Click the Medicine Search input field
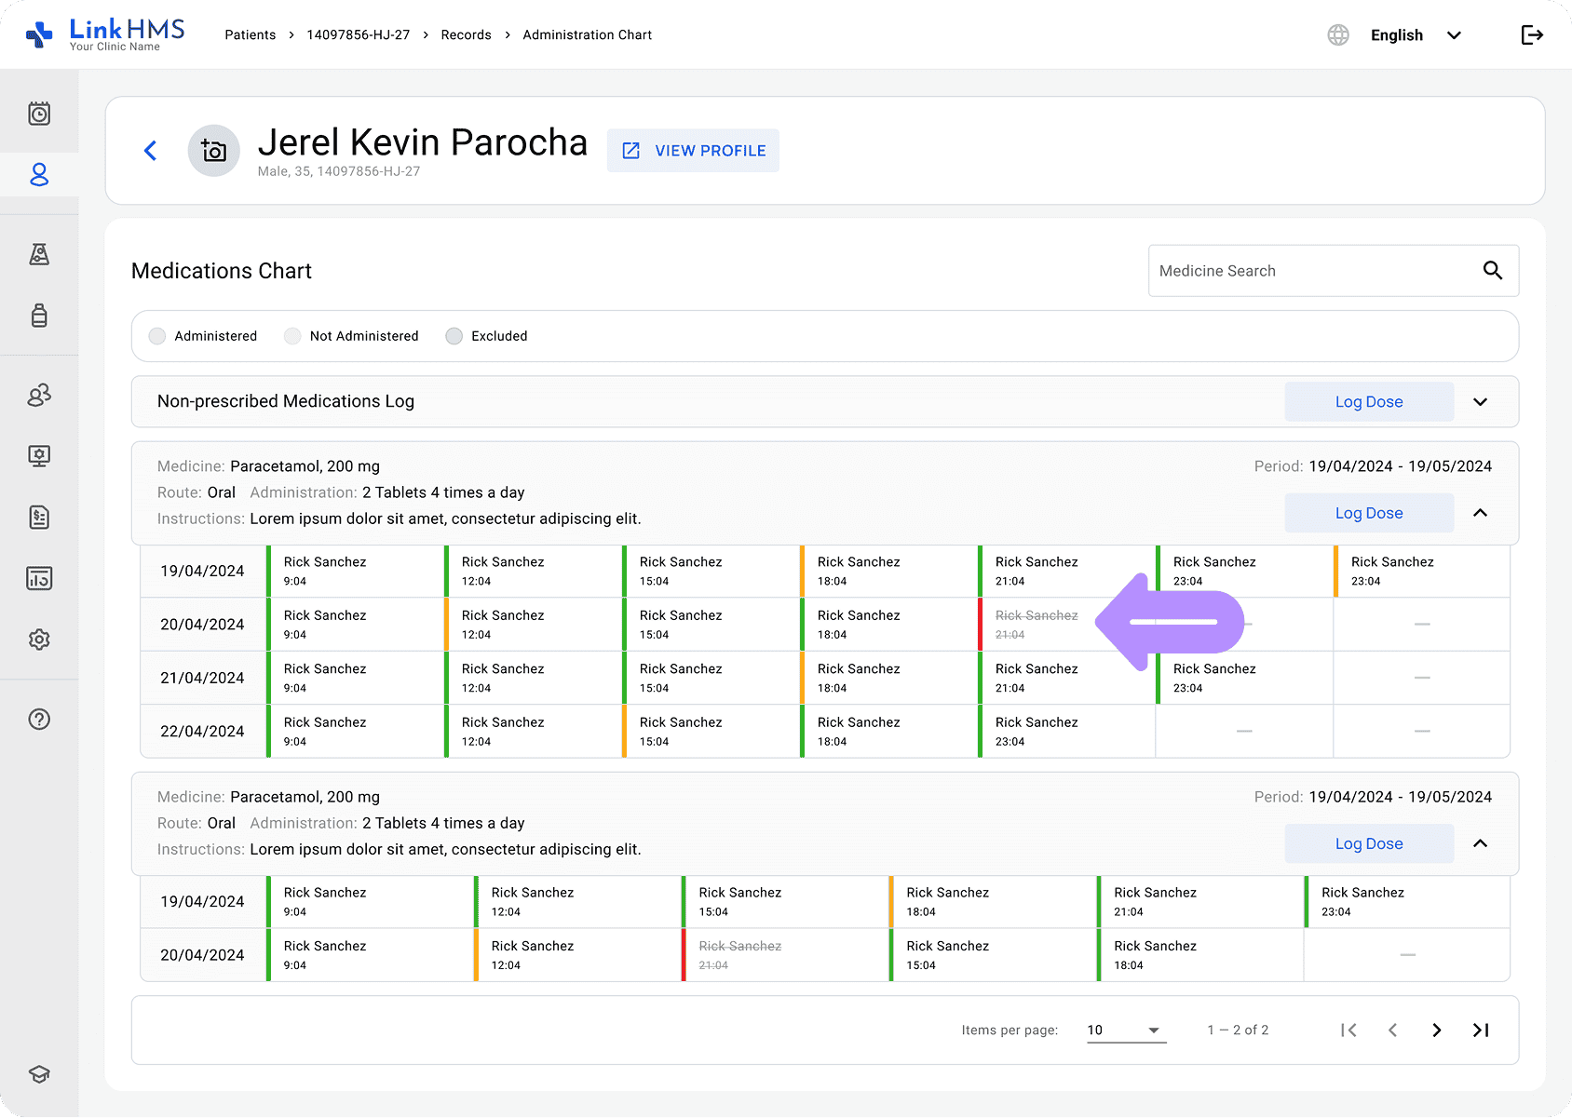The image size is (1572, 1118). pyautogui.click(x=1313, y=271)
